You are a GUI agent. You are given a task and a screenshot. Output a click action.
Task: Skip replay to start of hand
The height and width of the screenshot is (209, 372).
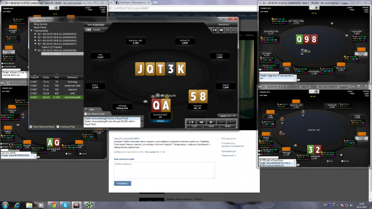191,122
